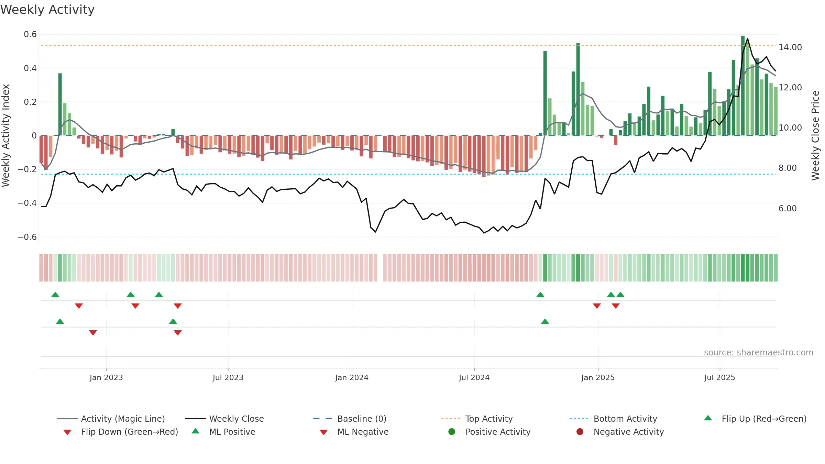This screenshot has width=825, height=464.
Task: Toggle Top Activity legend entry
Action: point(477,419)
